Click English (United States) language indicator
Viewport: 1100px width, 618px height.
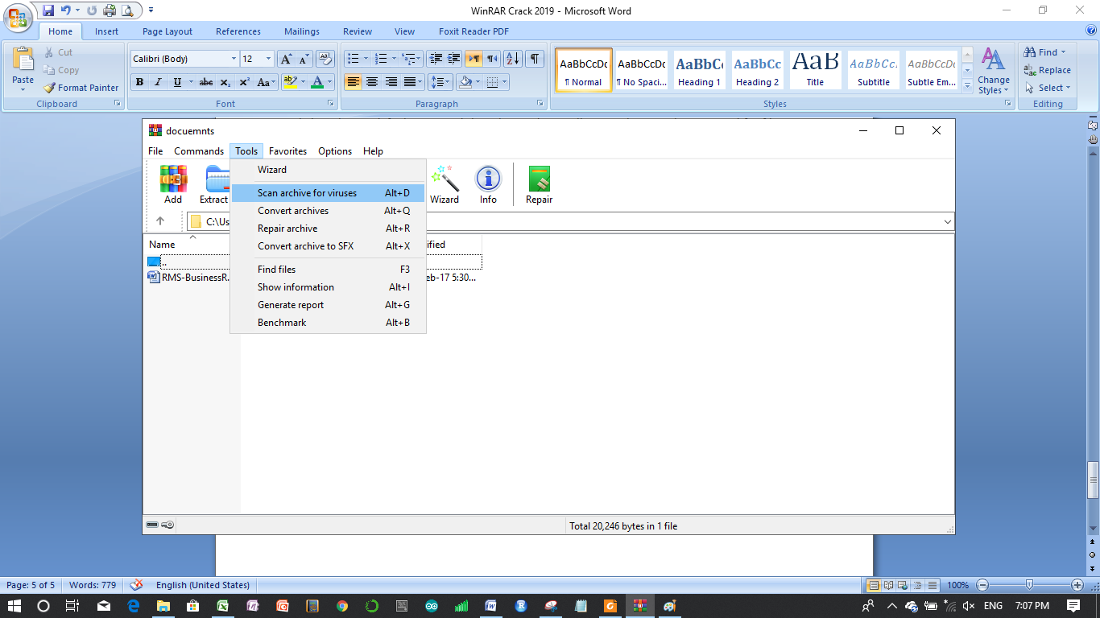pos(202,585)
